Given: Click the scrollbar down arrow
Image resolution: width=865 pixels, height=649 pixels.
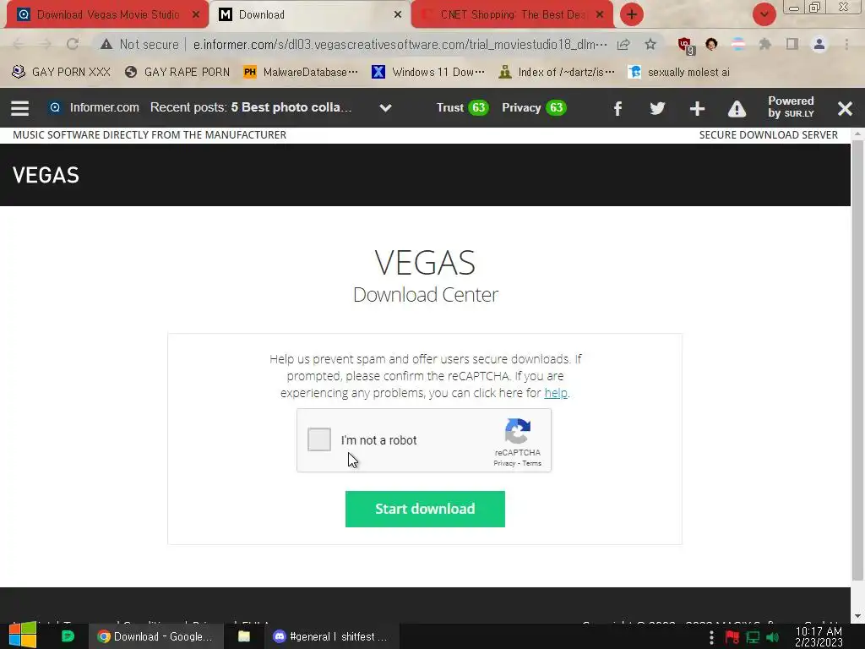Looking at the screenshot, I should coord(857,616).
